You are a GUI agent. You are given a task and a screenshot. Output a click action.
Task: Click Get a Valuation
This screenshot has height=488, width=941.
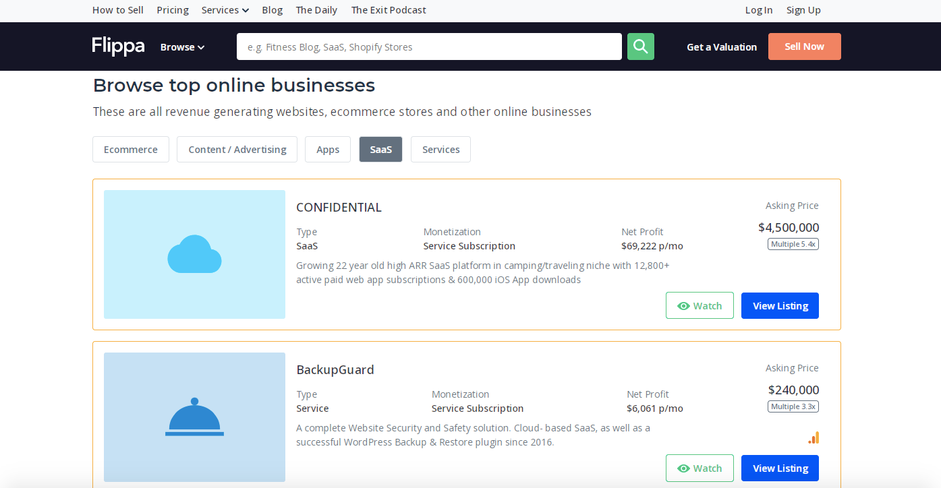(x=722, y=47)
